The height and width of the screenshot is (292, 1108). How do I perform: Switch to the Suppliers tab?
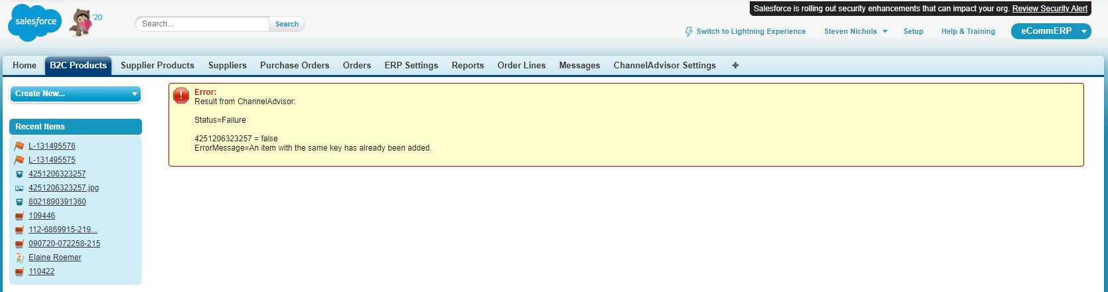228,65
